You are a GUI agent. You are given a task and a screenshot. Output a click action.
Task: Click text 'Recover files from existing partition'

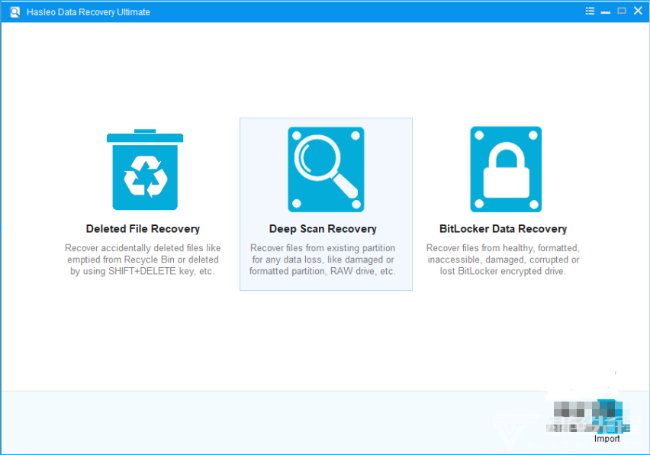click(x=323, y=248)
